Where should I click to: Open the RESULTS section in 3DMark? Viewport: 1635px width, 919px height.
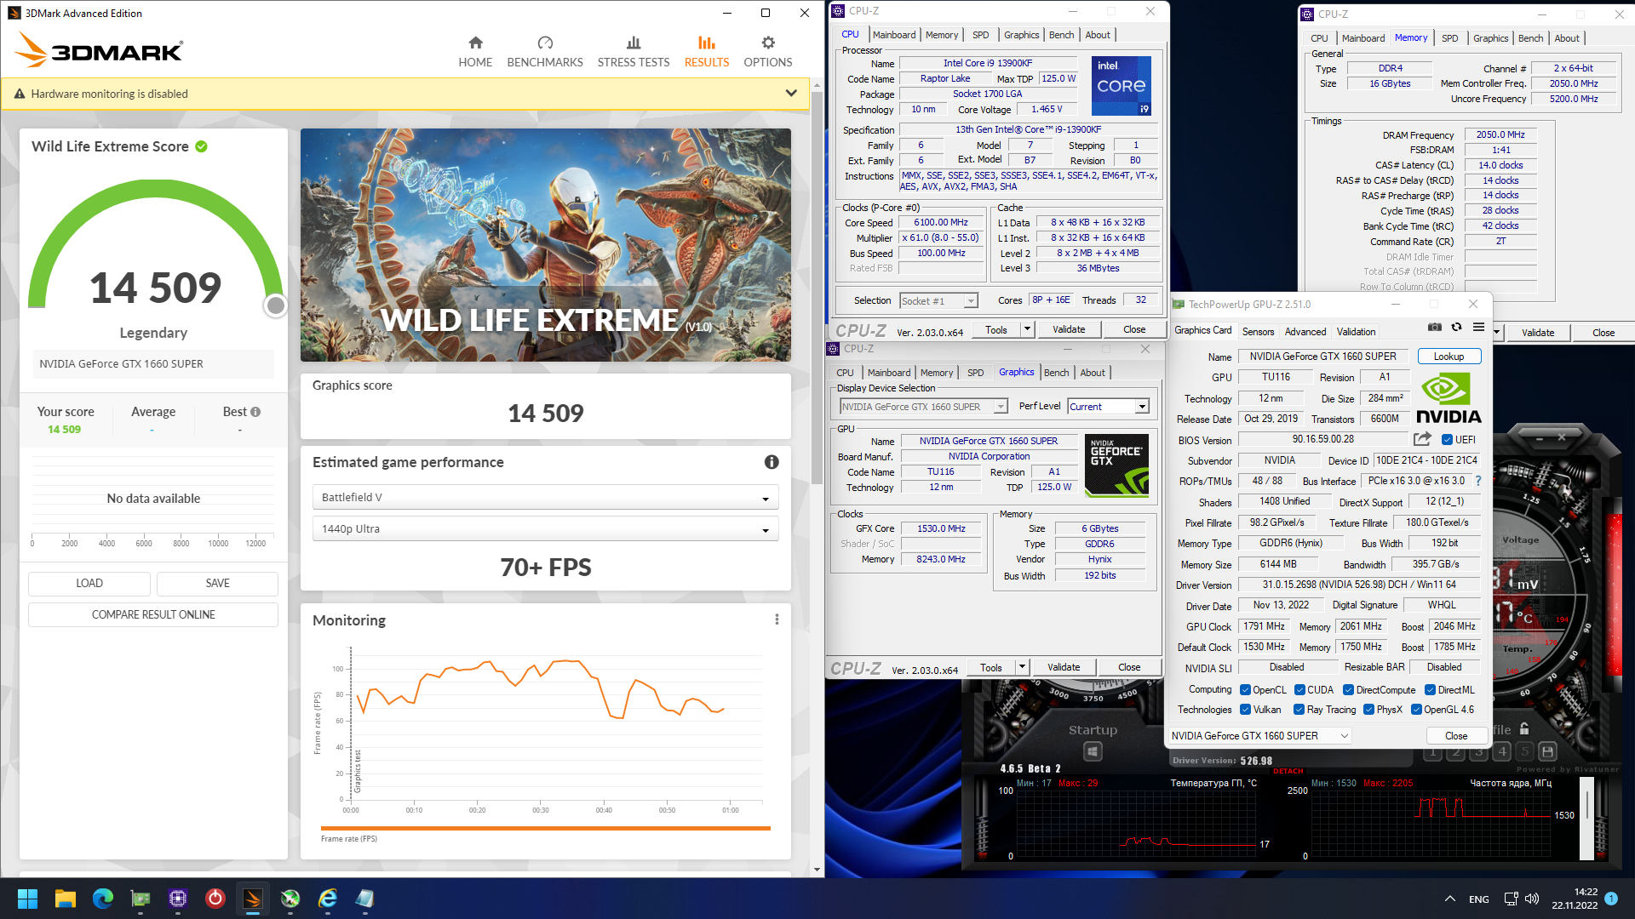pyautogui.click(x=707, y=51)
